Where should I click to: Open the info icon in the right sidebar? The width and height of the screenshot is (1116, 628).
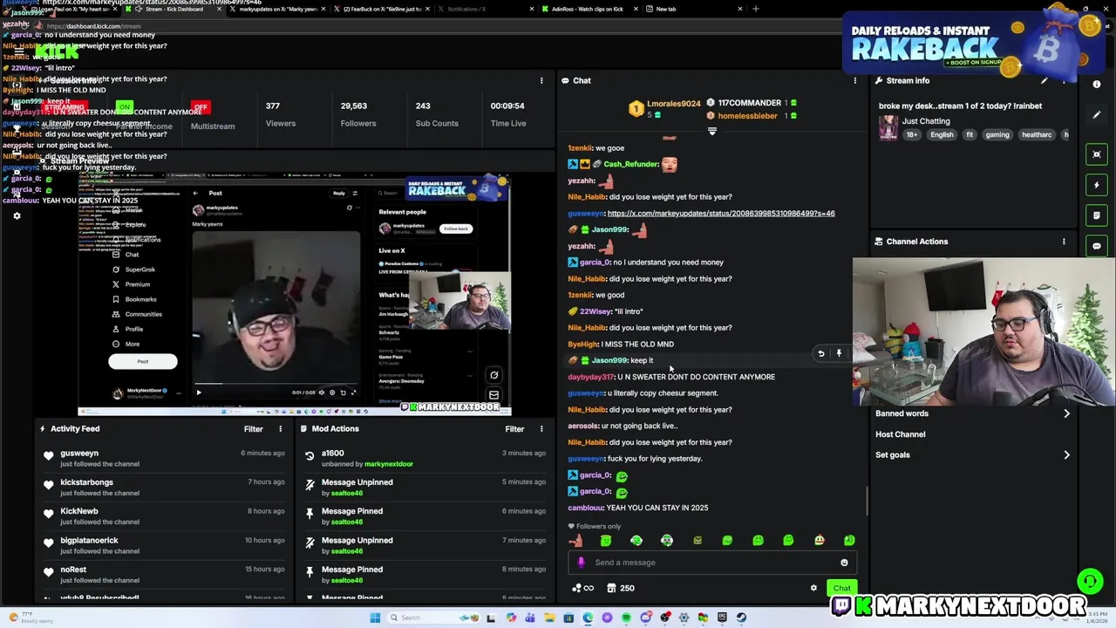click(x=1097, y=85)
